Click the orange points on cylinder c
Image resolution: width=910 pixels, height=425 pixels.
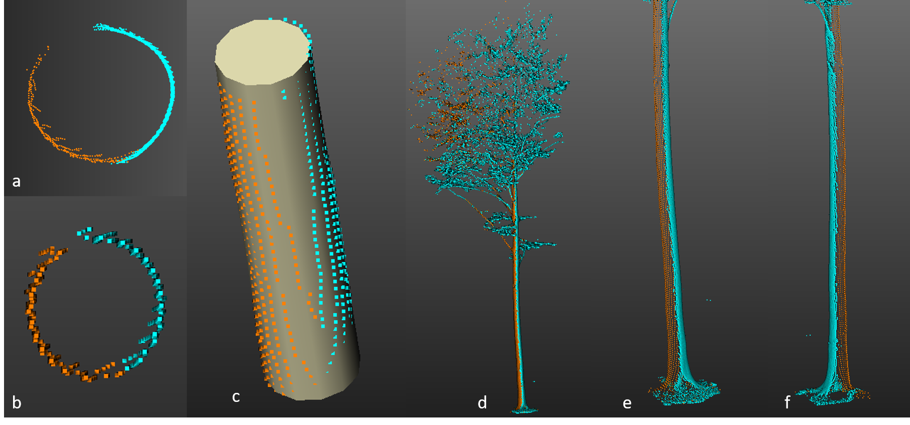(251, 201)
